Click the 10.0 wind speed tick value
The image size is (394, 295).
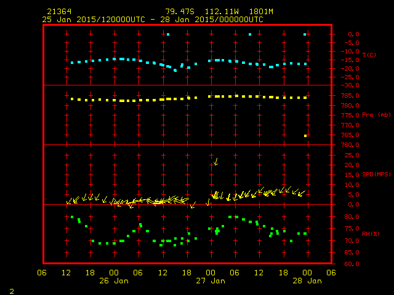click(352, 184)
